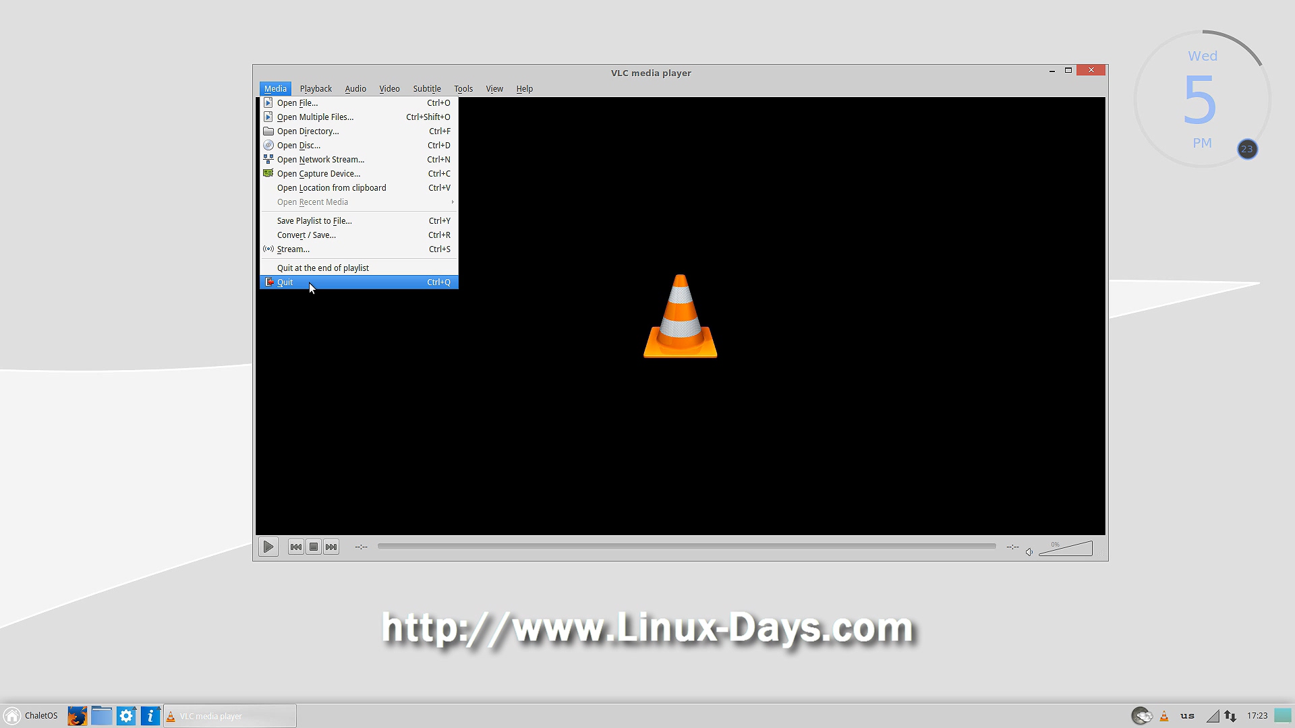1295x728 pixels.
Task: Choose Open File… from Media menu
Action: coord(359,103)
